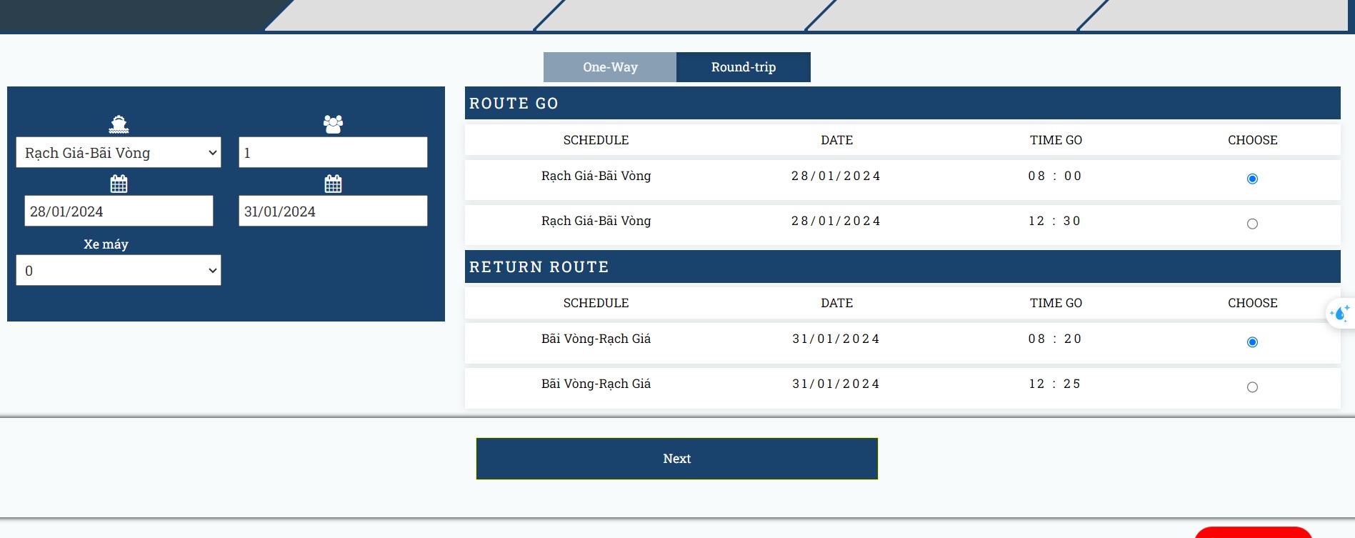Click the return date field showing 31/01/2024
The image size is (1355, 538).
pos(333,210)
